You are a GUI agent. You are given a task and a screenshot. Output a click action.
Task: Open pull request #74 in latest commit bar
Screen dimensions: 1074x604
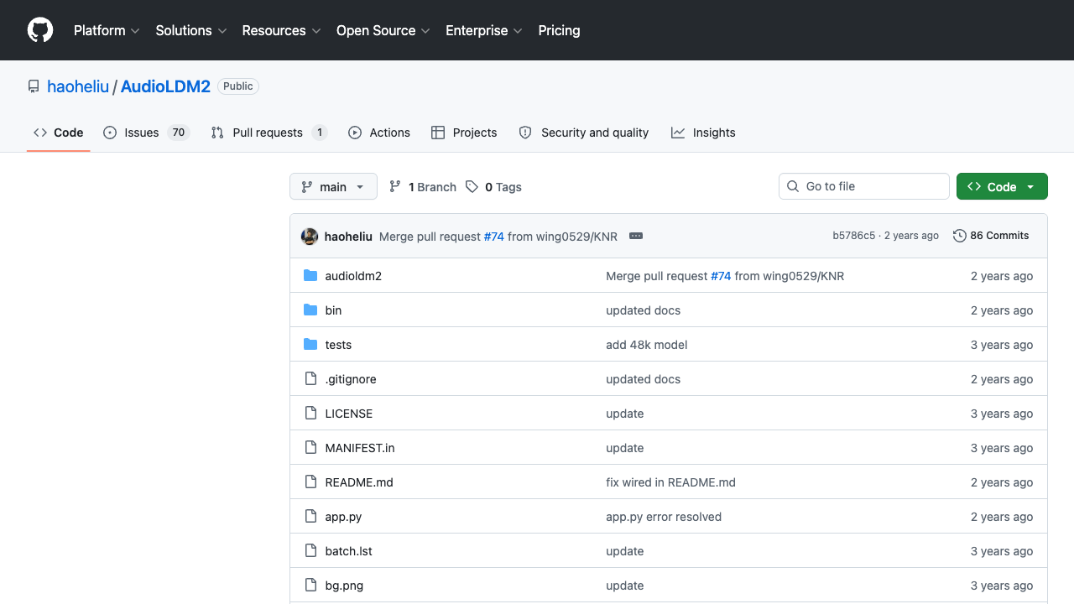pos(494,237)
